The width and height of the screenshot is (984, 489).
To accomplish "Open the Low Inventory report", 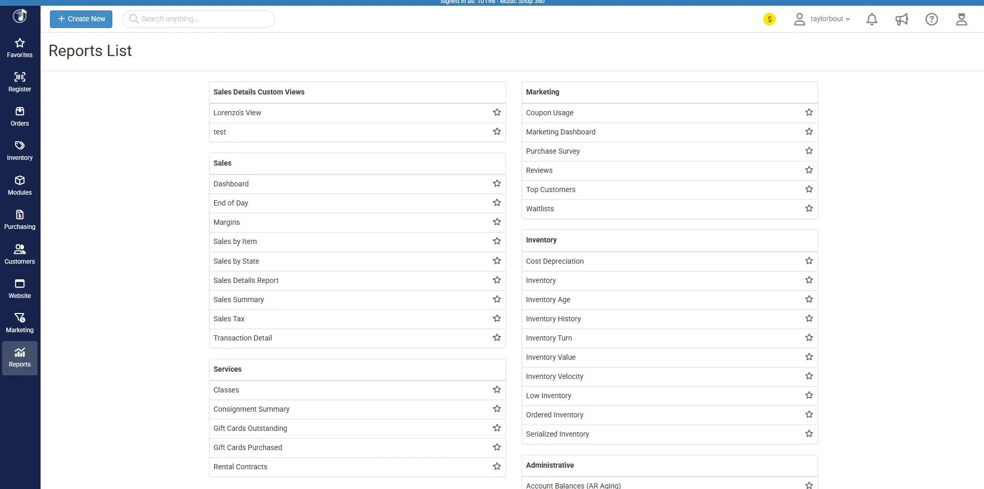I will pyautogui.click(x=548, y=396).
